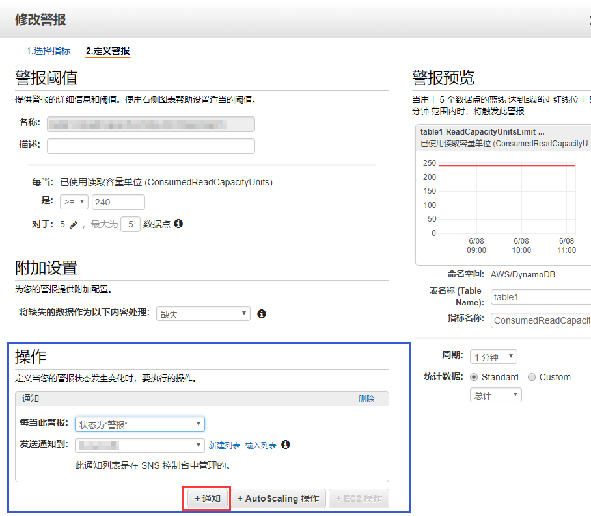Click the + 通知 button
The width and height of the screenshot is (591, 516).
point(207,498)
